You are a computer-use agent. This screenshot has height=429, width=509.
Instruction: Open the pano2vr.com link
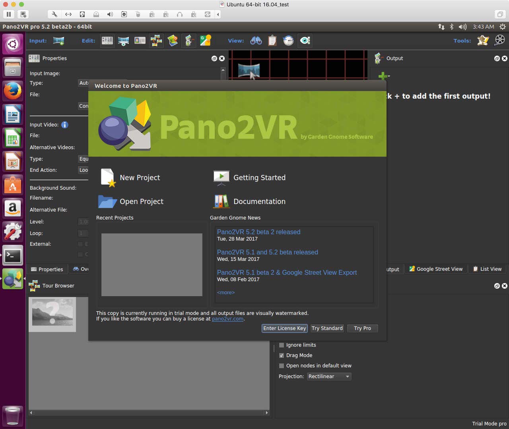tap(227, 319)
